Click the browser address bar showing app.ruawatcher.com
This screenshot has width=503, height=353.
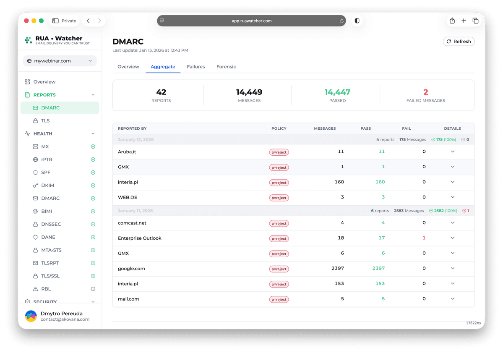251,20
